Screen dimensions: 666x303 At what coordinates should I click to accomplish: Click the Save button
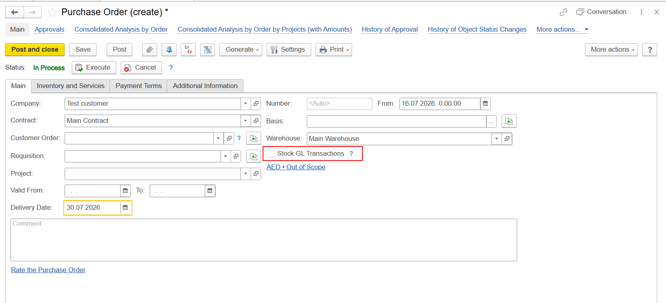[x=83, y=50]
